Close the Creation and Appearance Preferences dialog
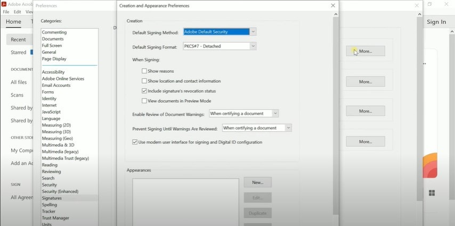Viewport: 455px width, 226px height. [x=333, y=5]
